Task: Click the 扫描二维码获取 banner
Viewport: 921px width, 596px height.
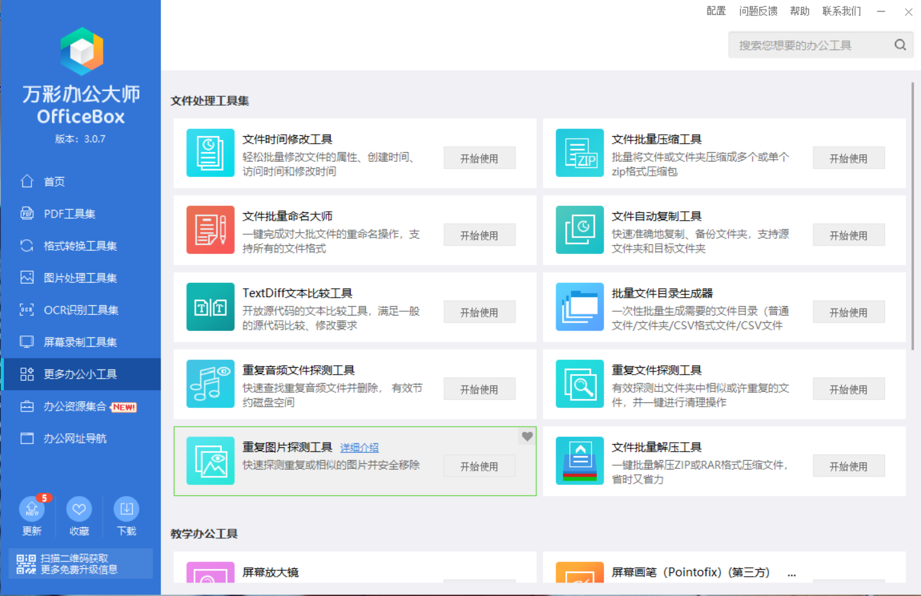Action: (81, 564)
